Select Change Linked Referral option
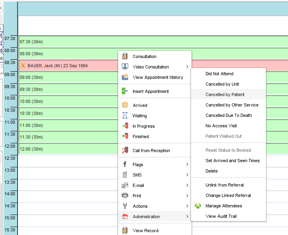Image resolution: width=288 pixels, height=235 pixels. coord(228,195)
